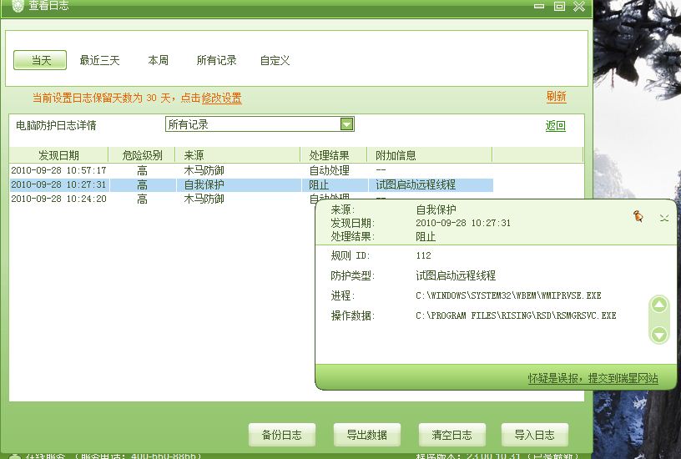681x459 pixels.
Task: Click the 清空日志 button
Action: click(x=451, y=435)
